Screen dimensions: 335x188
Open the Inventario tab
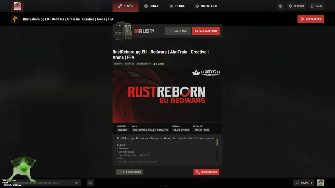click(x=206, y=6)
